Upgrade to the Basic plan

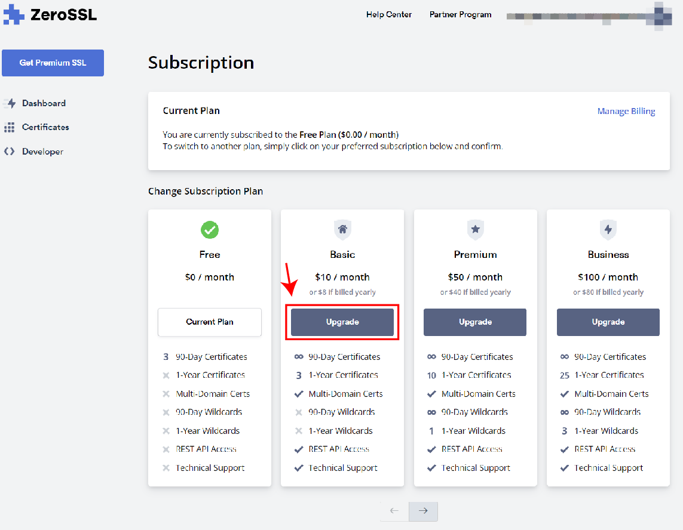[342, 322]
